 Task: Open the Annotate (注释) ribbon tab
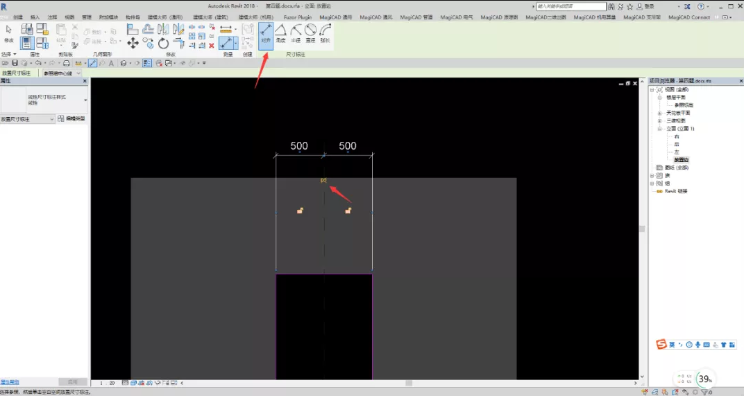(x=52, y=17)
